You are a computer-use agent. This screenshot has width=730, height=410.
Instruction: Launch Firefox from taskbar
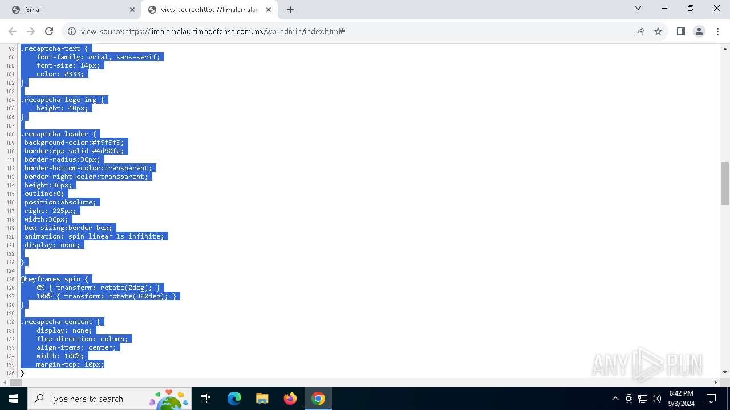point(290,399)
